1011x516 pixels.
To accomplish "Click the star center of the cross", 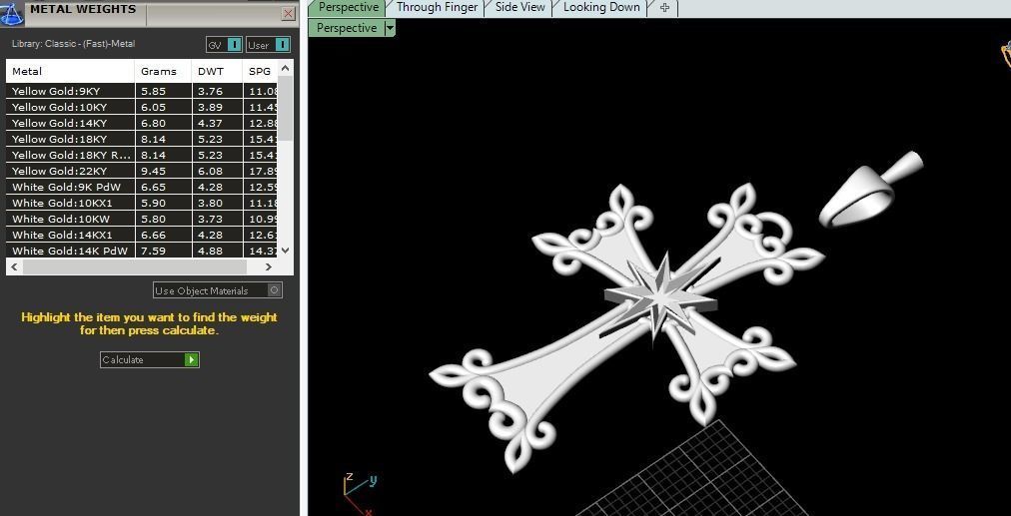I will [x=659, y=297].
